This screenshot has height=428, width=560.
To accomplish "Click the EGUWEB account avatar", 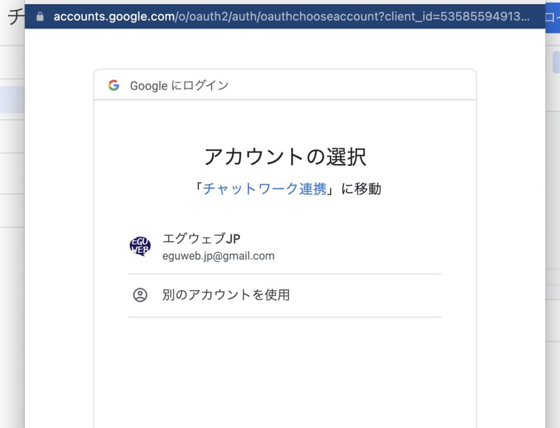I will [140, 247].
